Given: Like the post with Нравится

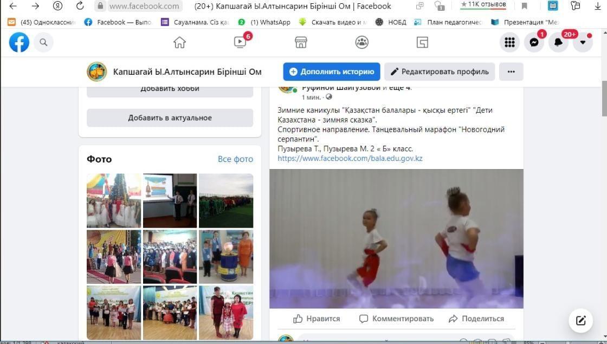Looking at the screenshot, I should (317, 319).
